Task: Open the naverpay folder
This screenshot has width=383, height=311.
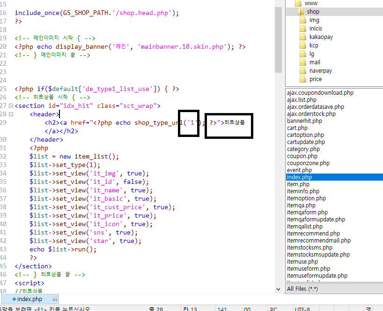Action: [320, 71]
